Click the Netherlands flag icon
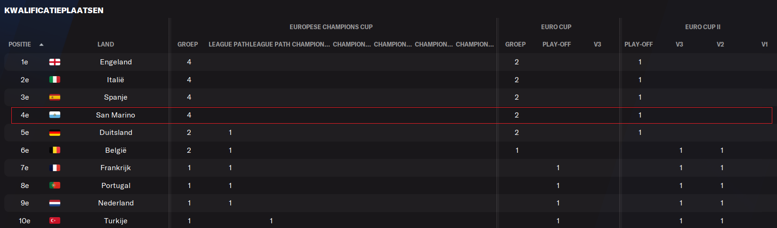This screenshot has height=228, width=777. pos(55,203)
